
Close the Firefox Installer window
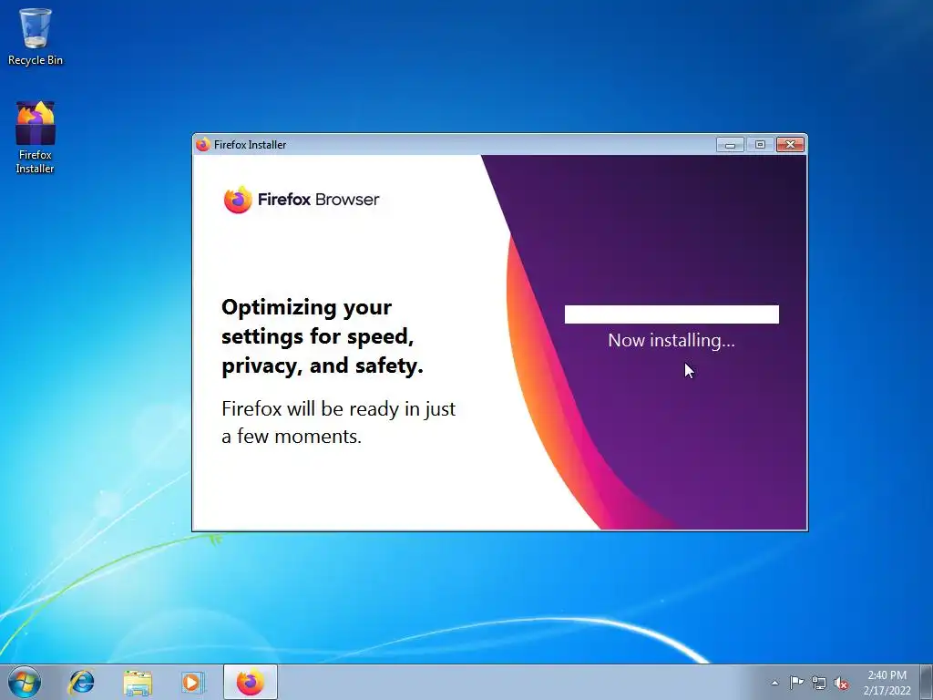point(790,145)
